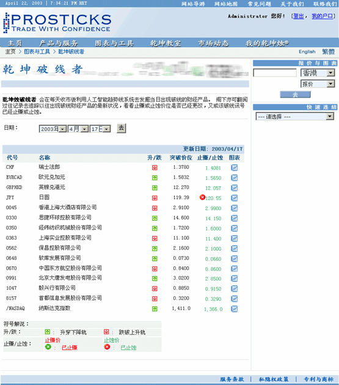
Task: Open the 乾坤教室 menu
Action: (x=166, y=43)
